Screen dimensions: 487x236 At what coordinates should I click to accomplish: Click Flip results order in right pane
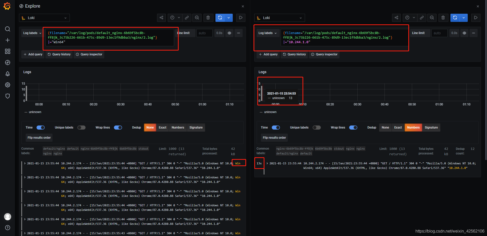[274, 138]
